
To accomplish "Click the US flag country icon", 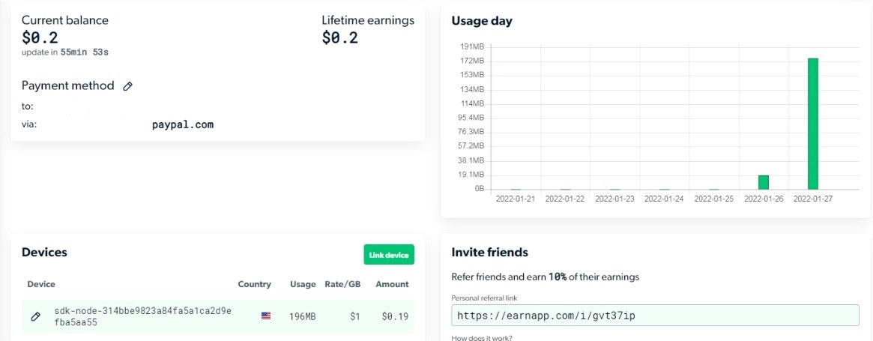I will point(265,316).
